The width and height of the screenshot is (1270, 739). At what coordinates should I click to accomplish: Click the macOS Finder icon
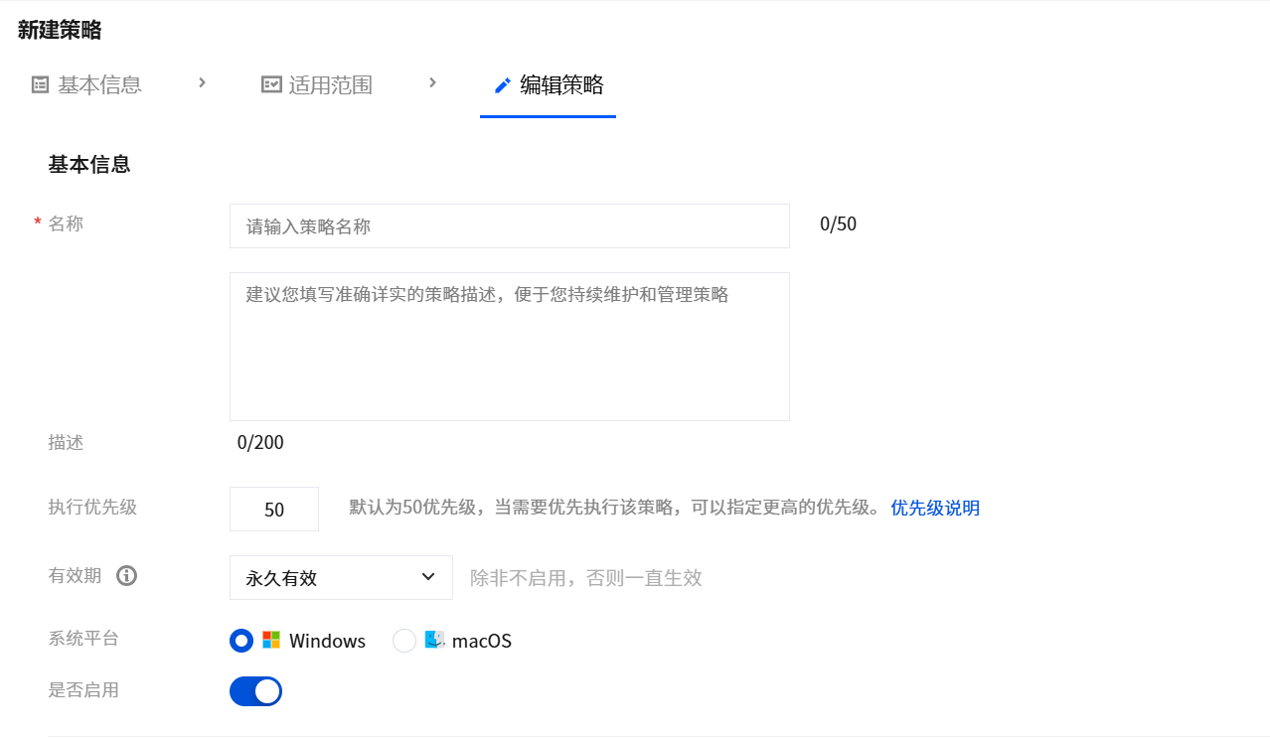[435, 640]
